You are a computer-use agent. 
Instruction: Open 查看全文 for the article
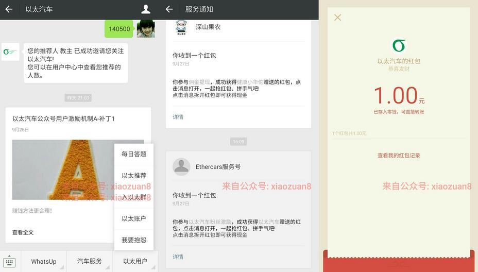coord(23,232)
